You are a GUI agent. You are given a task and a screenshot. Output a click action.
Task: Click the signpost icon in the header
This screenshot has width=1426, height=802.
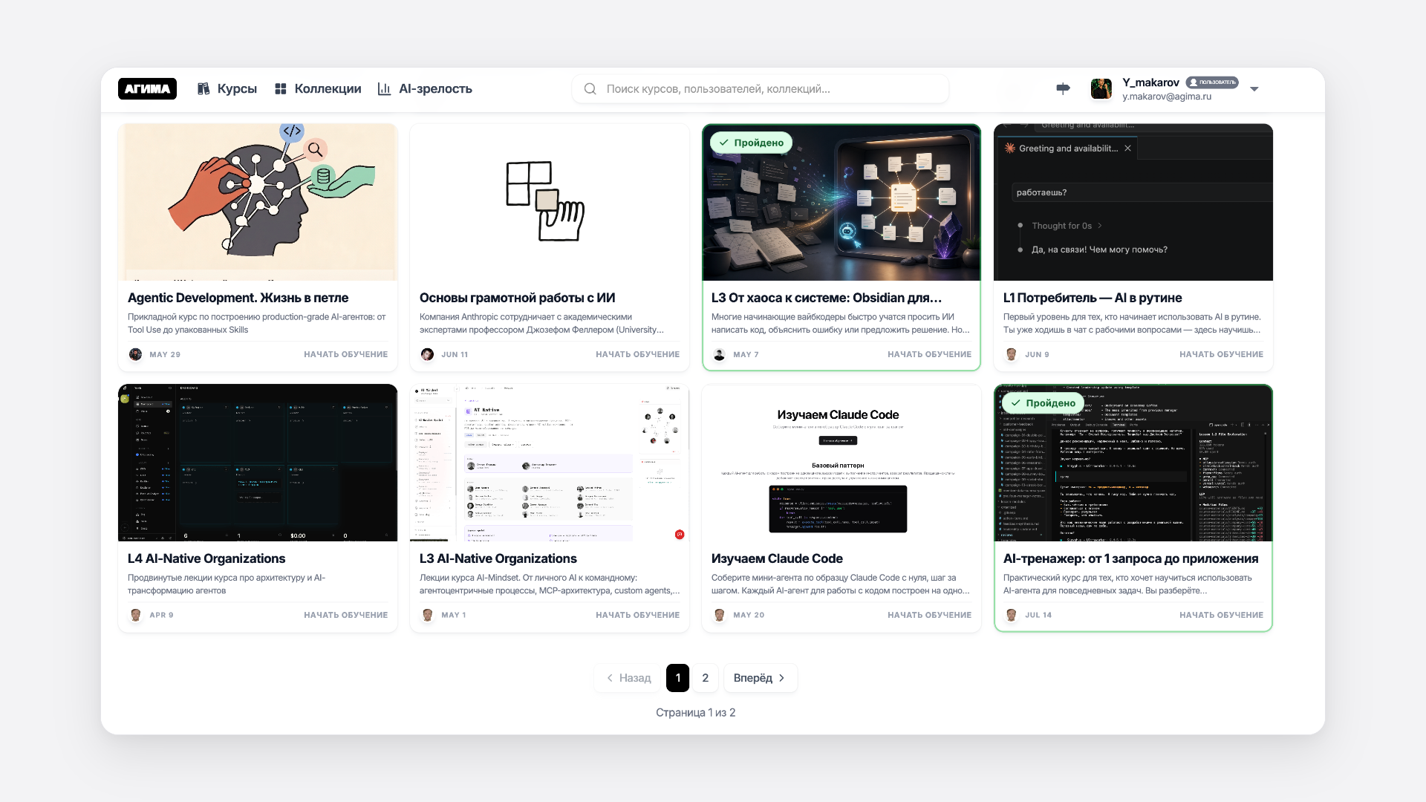1063,88
